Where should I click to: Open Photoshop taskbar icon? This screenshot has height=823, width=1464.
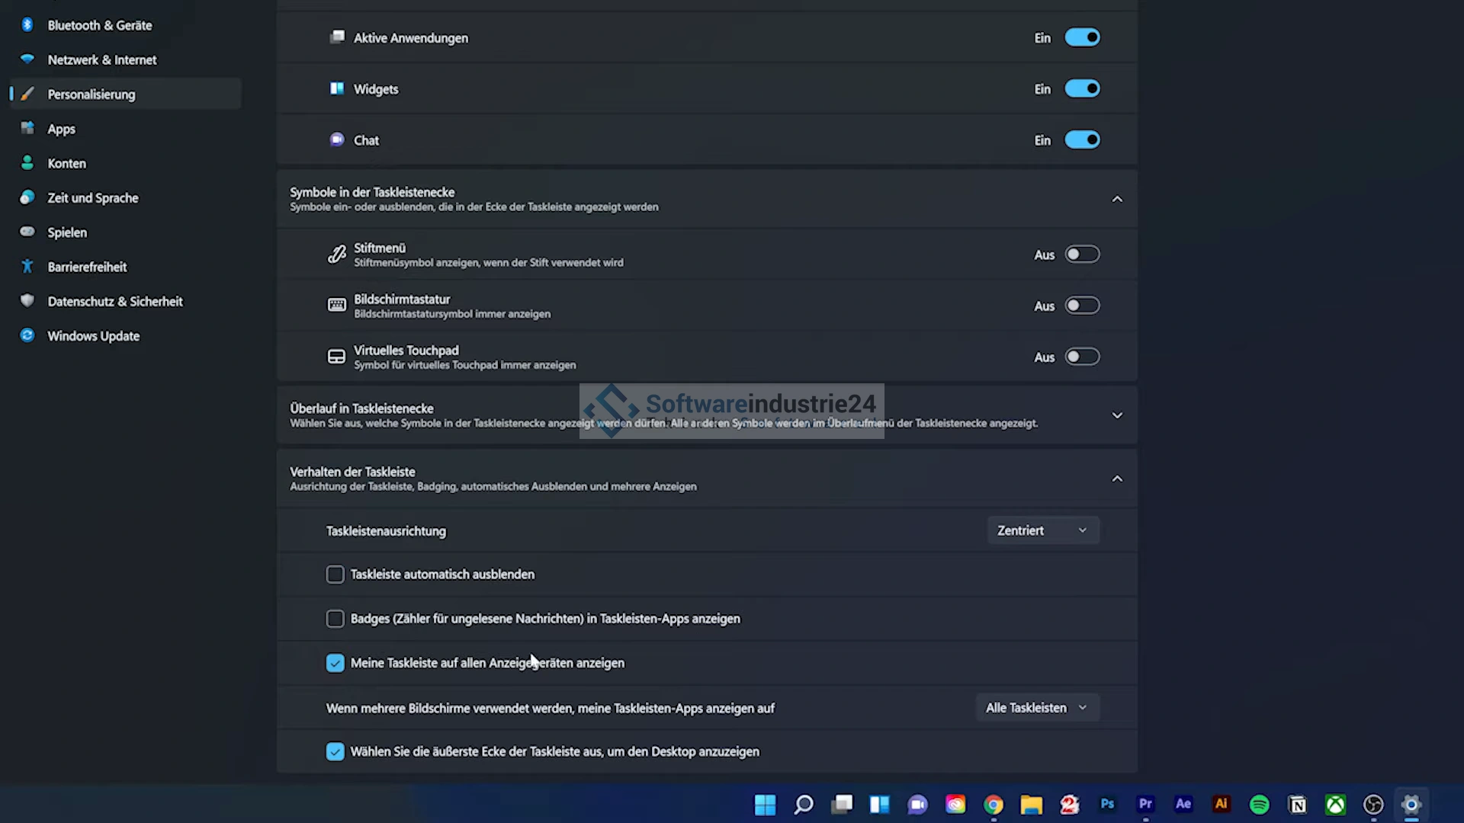1107,805
